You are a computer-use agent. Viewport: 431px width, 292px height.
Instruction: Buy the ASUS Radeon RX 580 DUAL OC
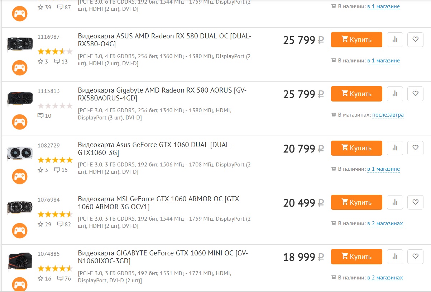[x=356, y=39]
